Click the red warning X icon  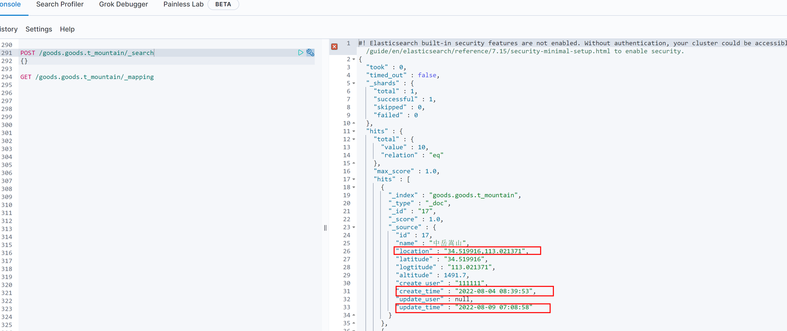coord(334,46)
